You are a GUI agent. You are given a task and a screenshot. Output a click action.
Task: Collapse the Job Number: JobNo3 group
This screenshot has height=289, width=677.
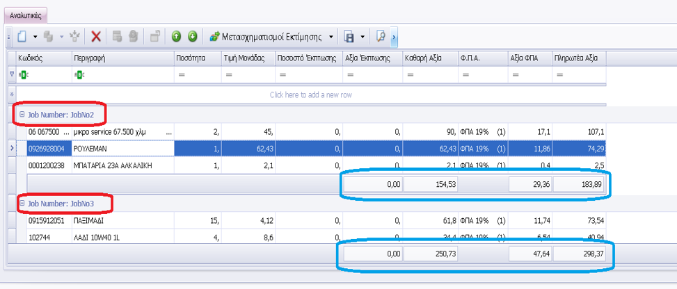[x=22, y=204]
